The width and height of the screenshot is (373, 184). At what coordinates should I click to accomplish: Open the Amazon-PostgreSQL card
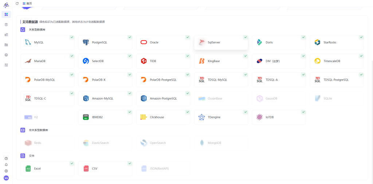click(163, 99)
